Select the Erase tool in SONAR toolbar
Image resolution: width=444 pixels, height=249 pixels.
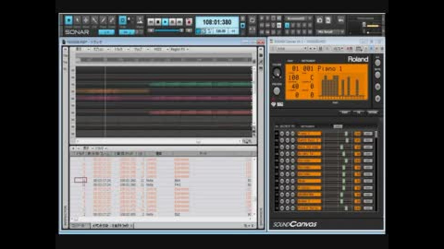pos(112,20)
